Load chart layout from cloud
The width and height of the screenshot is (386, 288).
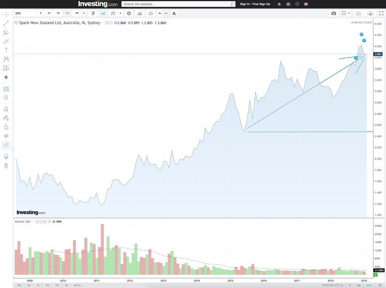coord(358,13)
